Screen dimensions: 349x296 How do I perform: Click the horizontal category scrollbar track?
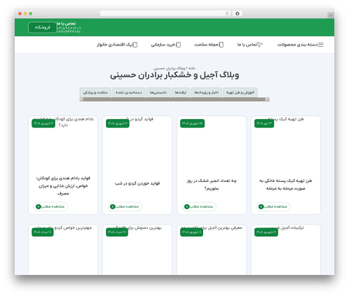coord(174,99)
